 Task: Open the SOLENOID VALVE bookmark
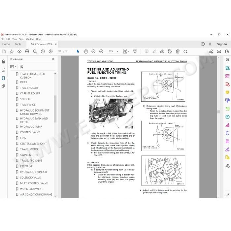30,178
